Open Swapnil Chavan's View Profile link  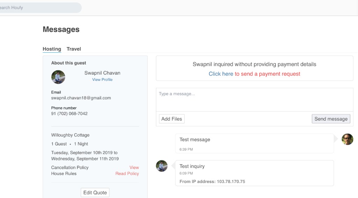[x=102, y=80]
